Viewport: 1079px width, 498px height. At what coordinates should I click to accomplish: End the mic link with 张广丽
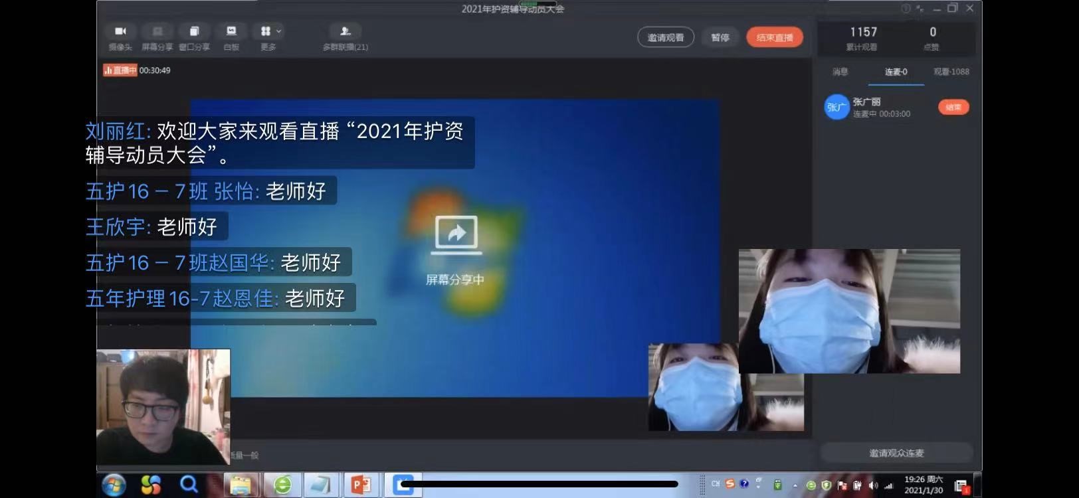(x=953, y=107)
